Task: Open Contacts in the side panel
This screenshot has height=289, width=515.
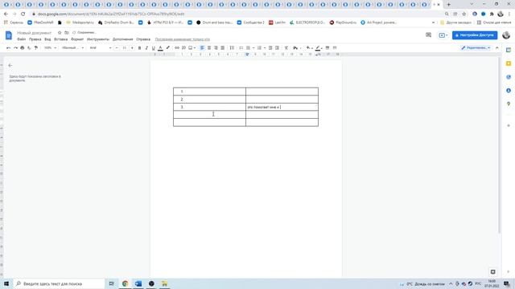Action: pos(509,91)
